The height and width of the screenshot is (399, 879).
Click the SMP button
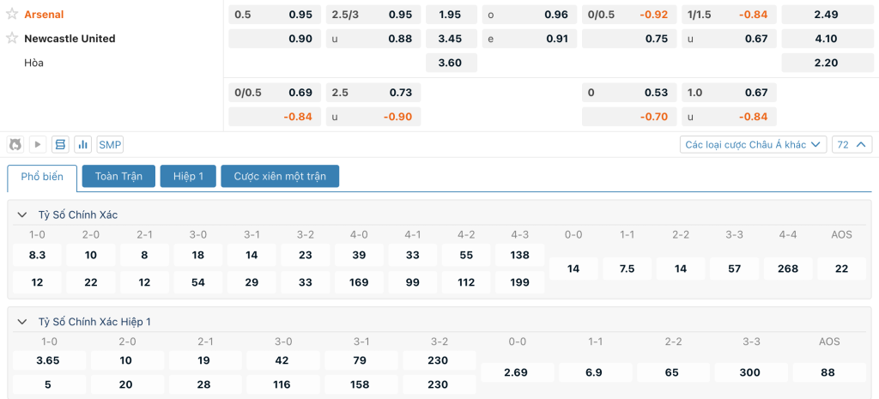[109, 144]
